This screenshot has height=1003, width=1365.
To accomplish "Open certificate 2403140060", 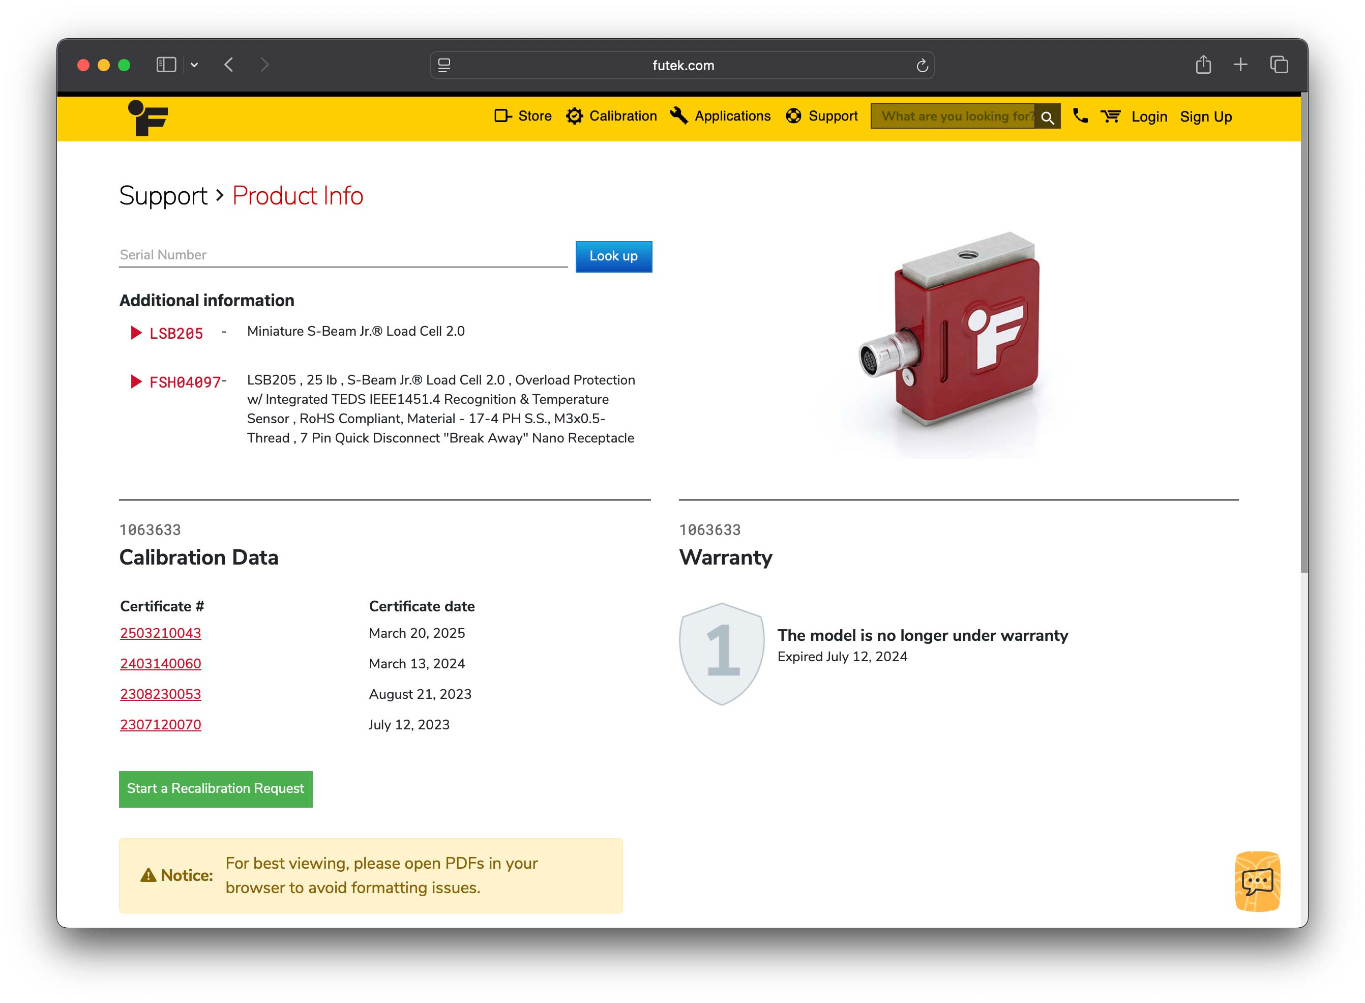I will [x=160, y=663].
